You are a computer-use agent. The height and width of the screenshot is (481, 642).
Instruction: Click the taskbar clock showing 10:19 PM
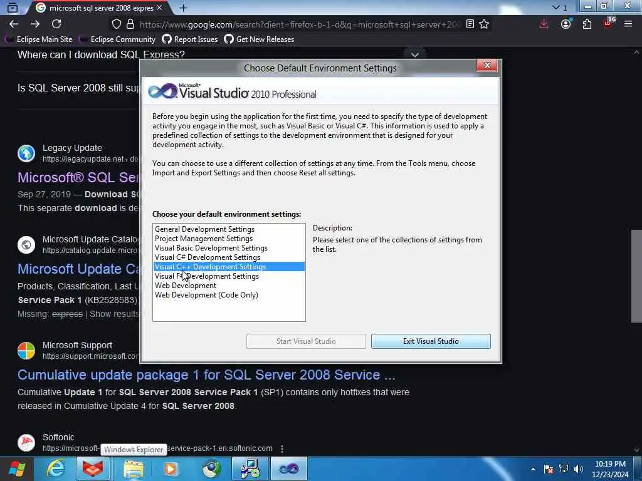click(x=610, y=469)
